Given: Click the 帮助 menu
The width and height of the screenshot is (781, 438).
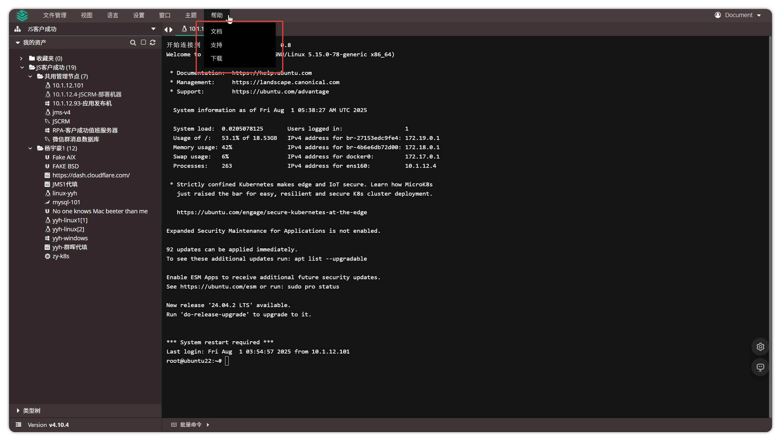Looking at the screenshot, I should pos(217,15).
